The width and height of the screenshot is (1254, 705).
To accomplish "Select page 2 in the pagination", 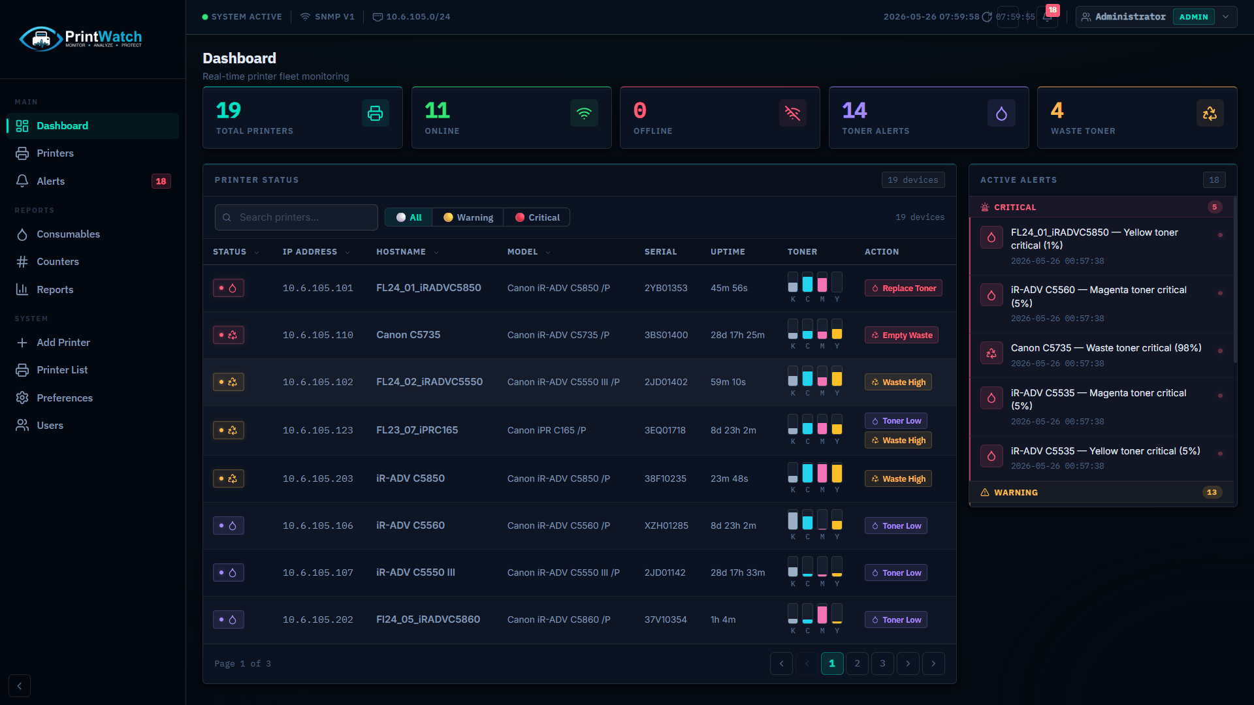I will tap(857, 664).
